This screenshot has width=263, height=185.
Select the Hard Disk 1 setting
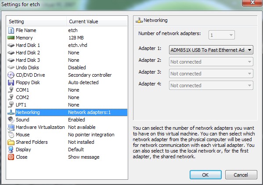[67, 45]
